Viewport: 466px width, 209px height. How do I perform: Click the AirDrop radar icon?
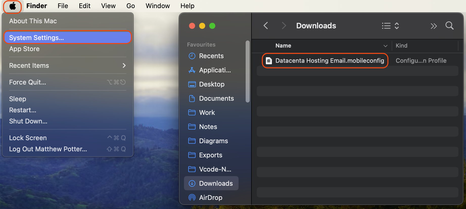click(192, 198)
